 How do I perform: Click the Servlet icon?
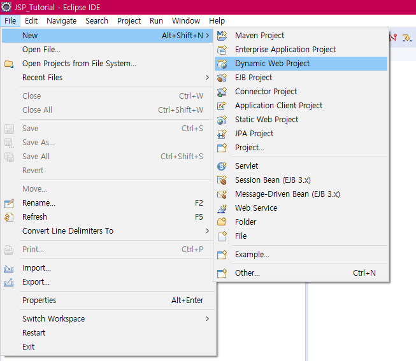222,166
